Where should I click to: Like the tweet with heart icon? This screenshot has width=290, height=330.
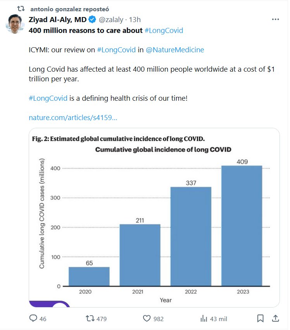147,319
